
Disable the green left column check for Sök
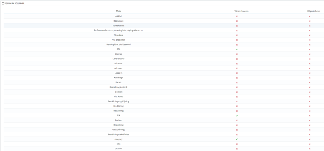pos(237,116)
